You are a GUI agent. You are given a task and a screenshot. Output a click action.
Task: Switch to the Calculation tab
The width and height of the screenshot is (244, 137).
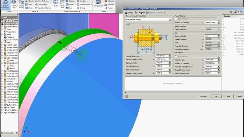140,13
